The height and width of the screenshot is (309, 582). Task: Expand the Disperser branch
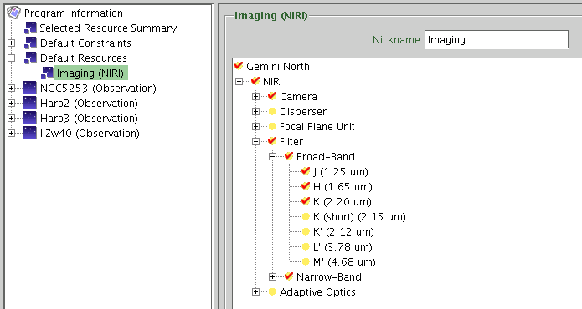pos(255,111)
